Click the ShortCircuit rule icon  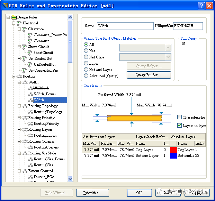(x=30, y=53)
